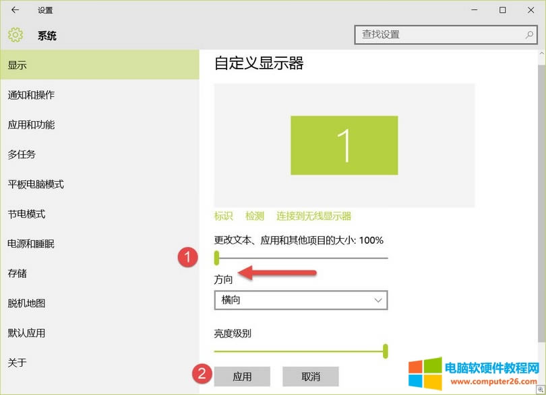Click the text size slider handle
The width and height of the screenshot is (546, 395).
click(216, 258)
